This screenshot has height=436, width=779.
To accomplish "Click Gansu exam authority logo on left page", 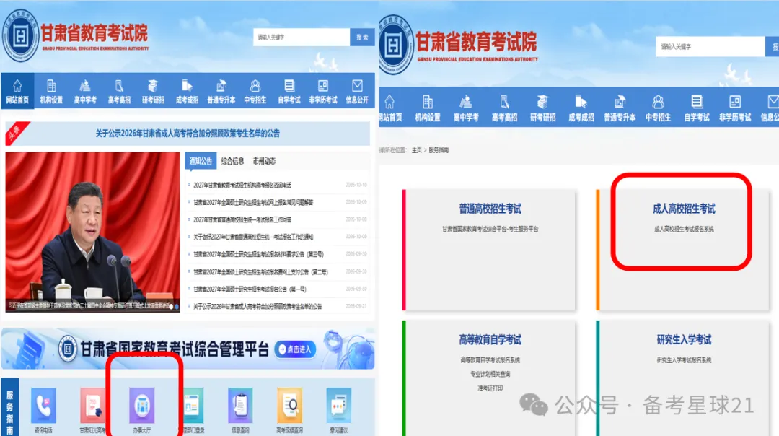I will (20, 36).
